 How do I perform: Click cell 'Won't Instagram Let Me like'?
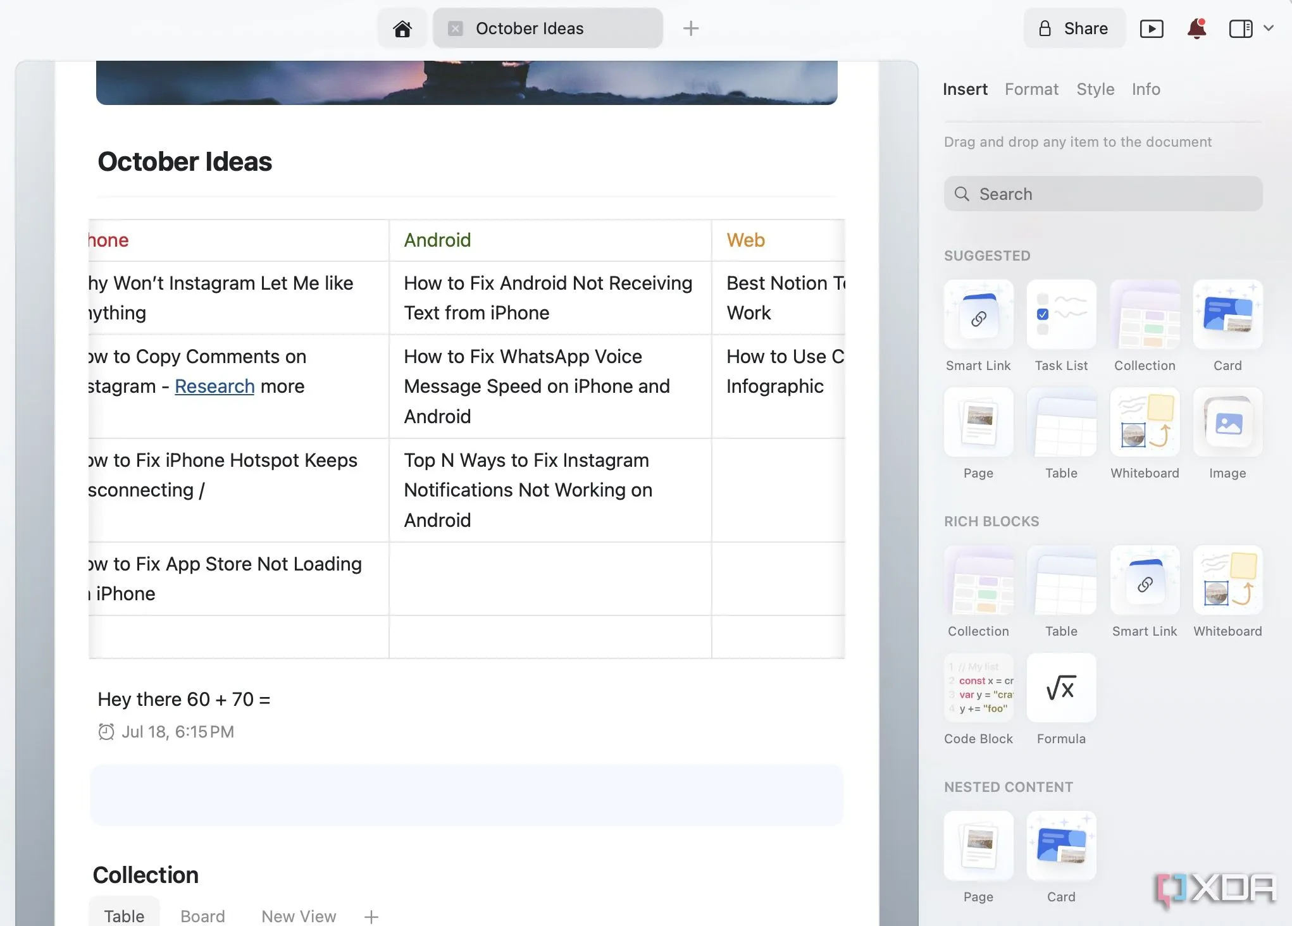point(239,298)
